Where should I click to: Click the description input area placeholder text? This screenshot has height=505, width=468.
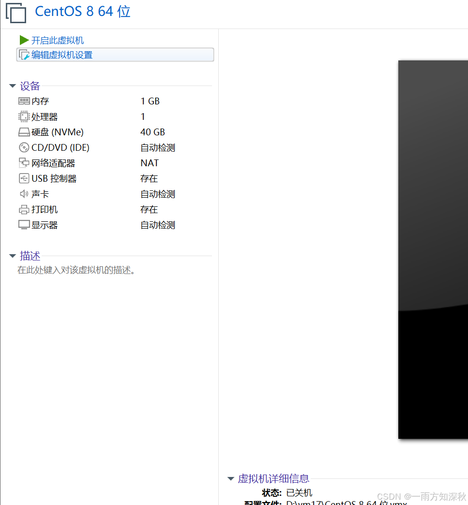[76, 270]
